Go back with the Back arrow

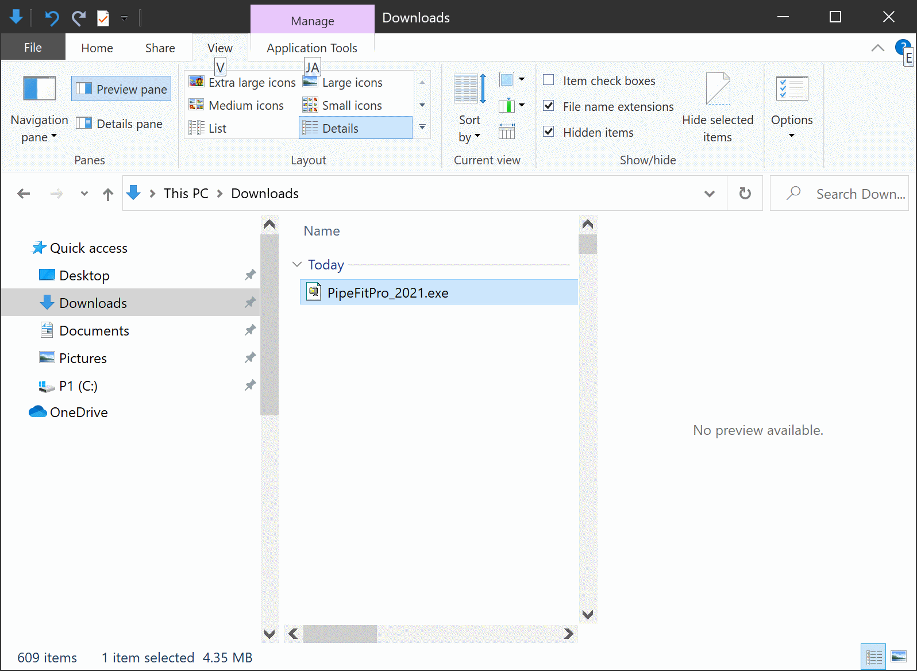pyautogui.click(x=24, y=194)
